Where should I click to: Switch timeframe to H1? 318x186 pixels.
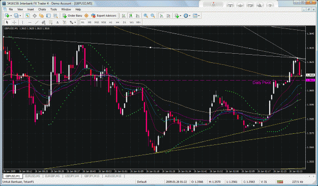tap(110, 22)
